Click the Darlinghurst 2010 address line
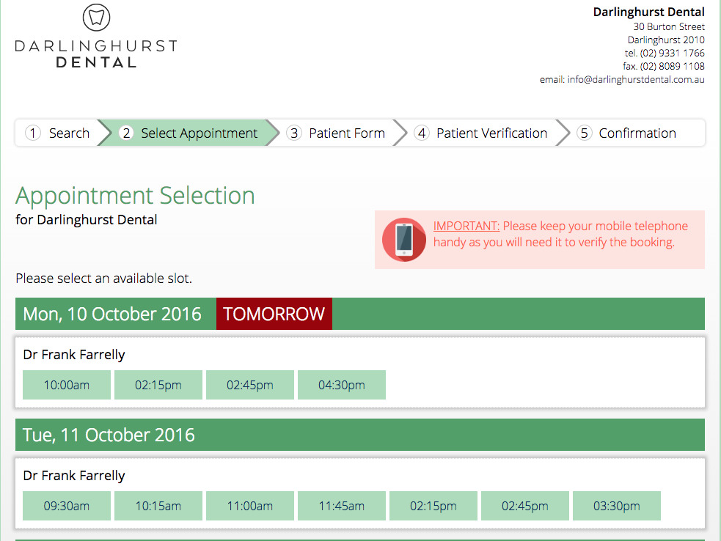Screen dimensions: 721x541 click(666, 40)
